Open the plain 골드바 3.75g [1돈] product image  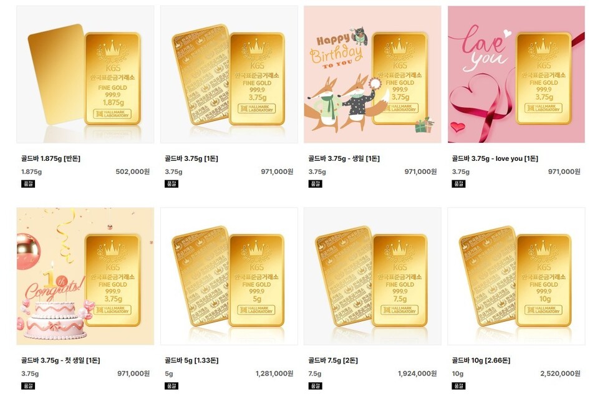click(x=229, y=74)
